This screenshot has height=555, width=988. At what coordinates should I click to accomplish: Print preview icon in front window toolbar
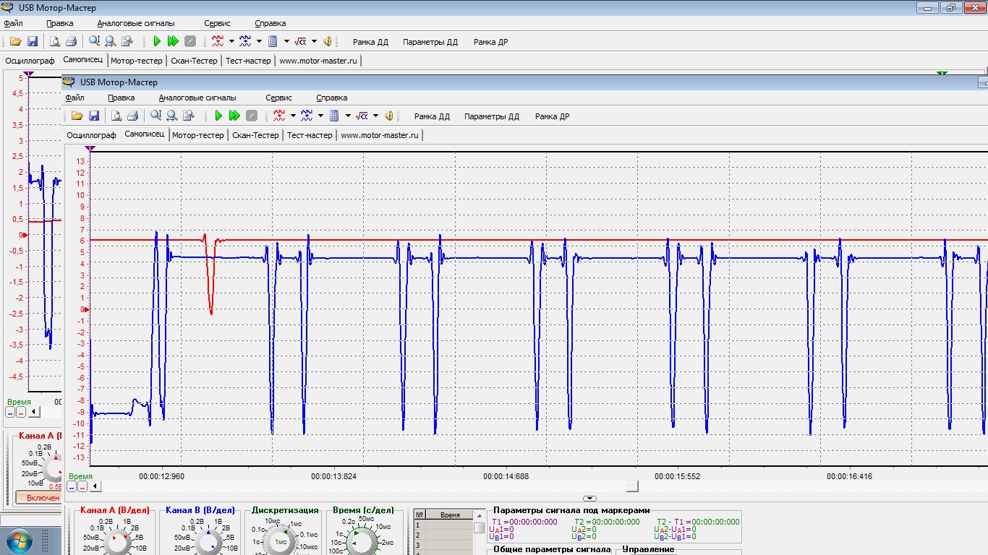(116, 116)
